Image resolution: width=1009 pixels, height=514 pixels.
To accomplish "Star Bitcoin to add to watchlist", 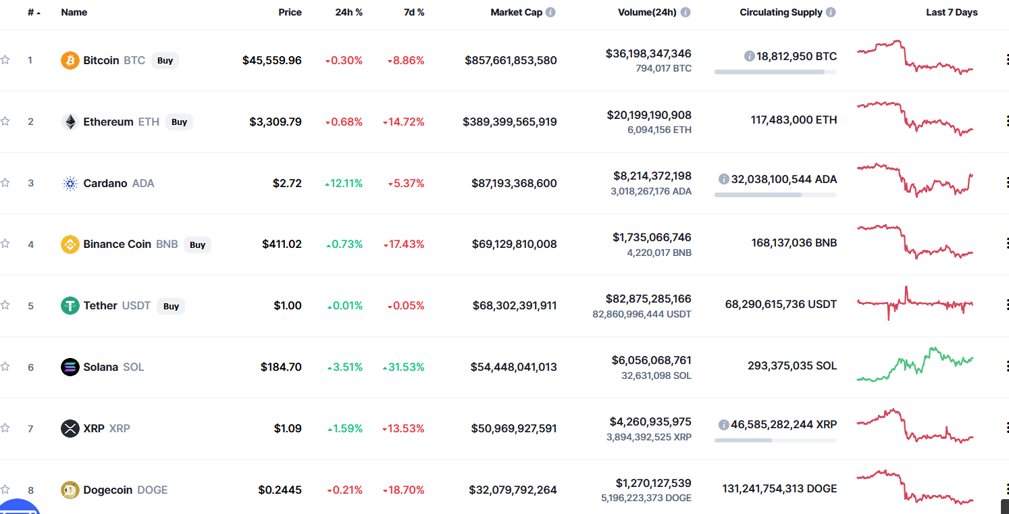I will 5,59.
